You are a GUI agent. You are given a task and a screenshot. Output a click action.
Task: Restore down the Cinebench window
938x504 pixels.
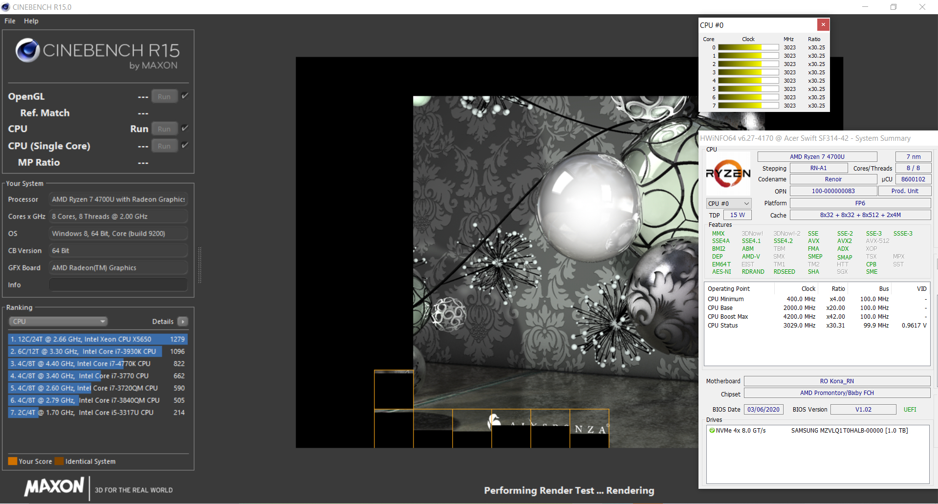coord(893,7)
